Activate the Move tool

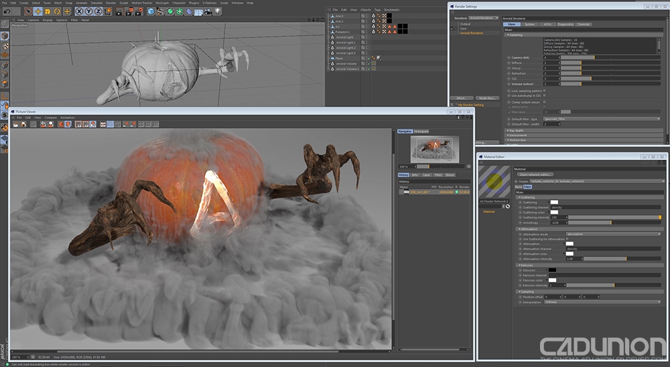(x=38, y=11)
